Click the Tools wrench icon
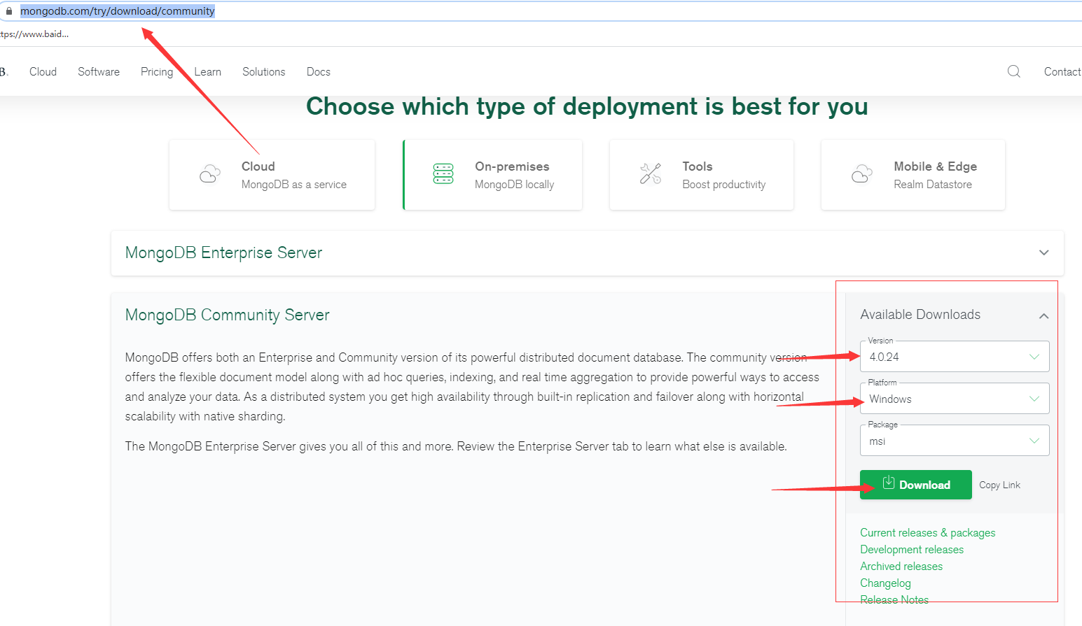 tap(651, 173)
